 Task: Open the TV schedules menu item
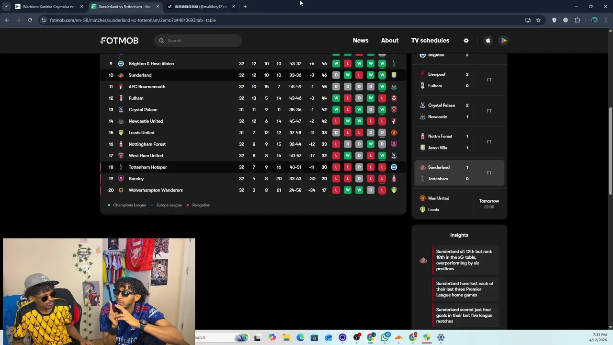(430, 41)
